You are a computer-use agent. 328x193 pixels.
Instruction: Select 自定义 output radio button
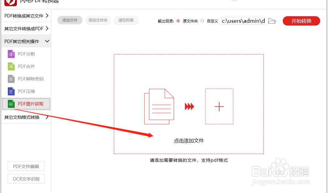(x=202, y=21)
